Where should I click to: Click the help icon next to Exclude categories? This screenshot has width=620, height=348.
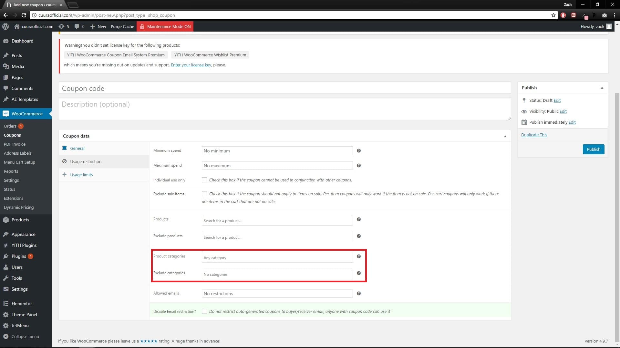[x=358, y=273]
